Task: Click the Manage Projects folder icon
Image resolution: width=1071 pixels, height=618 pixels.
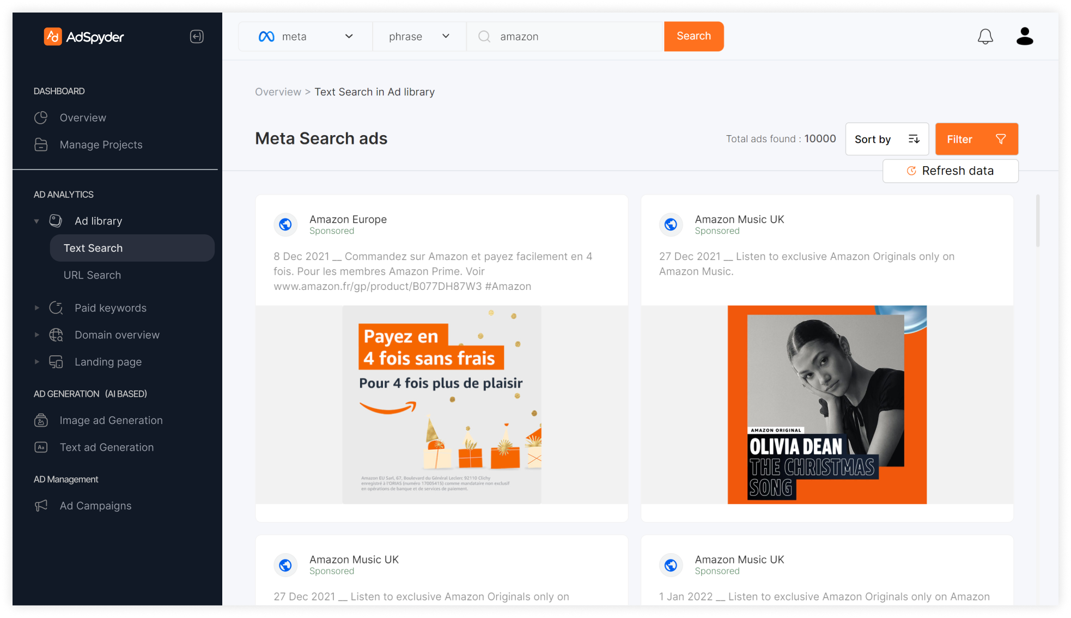Action: point(41,144)
